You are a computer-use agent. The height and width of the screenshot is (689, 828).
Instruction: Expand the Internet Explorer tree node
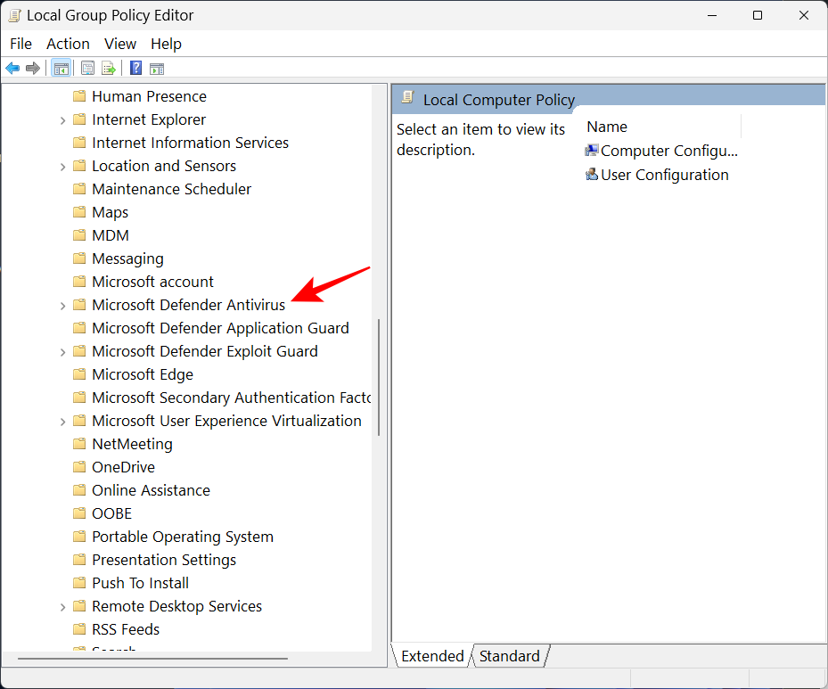61,119
